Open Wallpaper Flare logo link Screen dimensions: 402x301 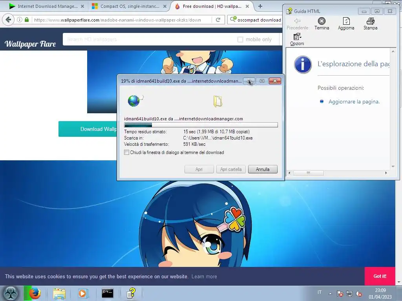(x=30, y=44)
